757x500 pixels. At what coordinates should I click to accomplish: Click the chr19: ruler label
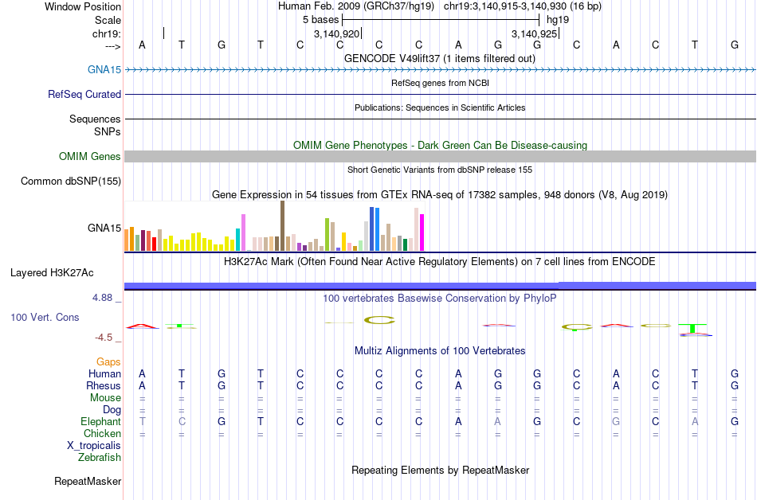coord(107,33)
